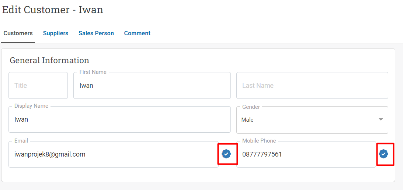Open the Comment tab
Image resolution: width=403 pixels, height=190 pixels.
click(137, 33)
